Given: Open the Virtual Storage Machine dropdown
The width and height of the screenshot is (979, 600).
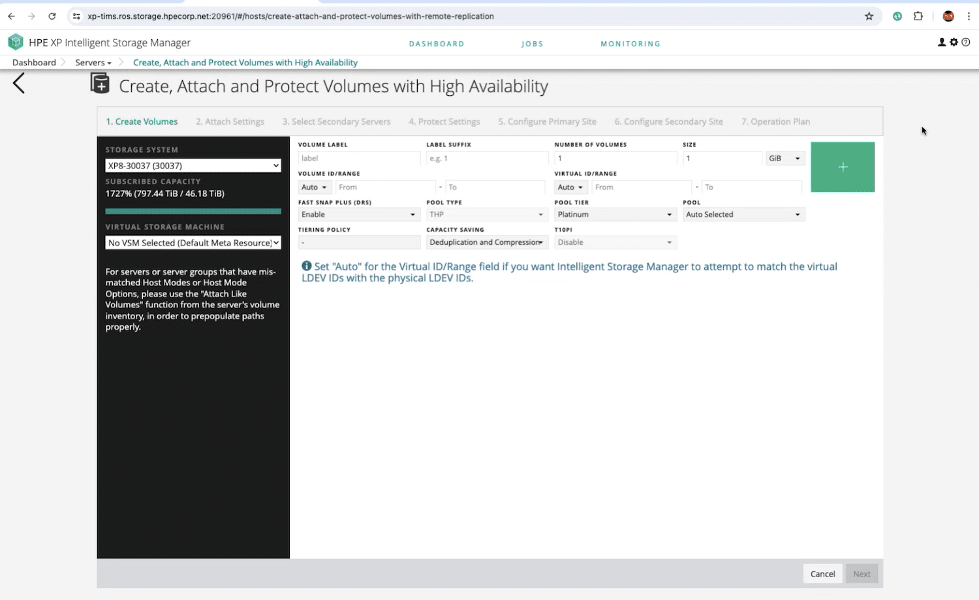Looking at the screenshot, I should coord(193,243).
